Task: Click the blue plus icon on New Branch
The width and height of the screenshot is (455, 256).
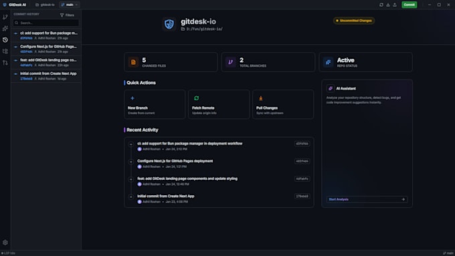Action: [132, 98]
